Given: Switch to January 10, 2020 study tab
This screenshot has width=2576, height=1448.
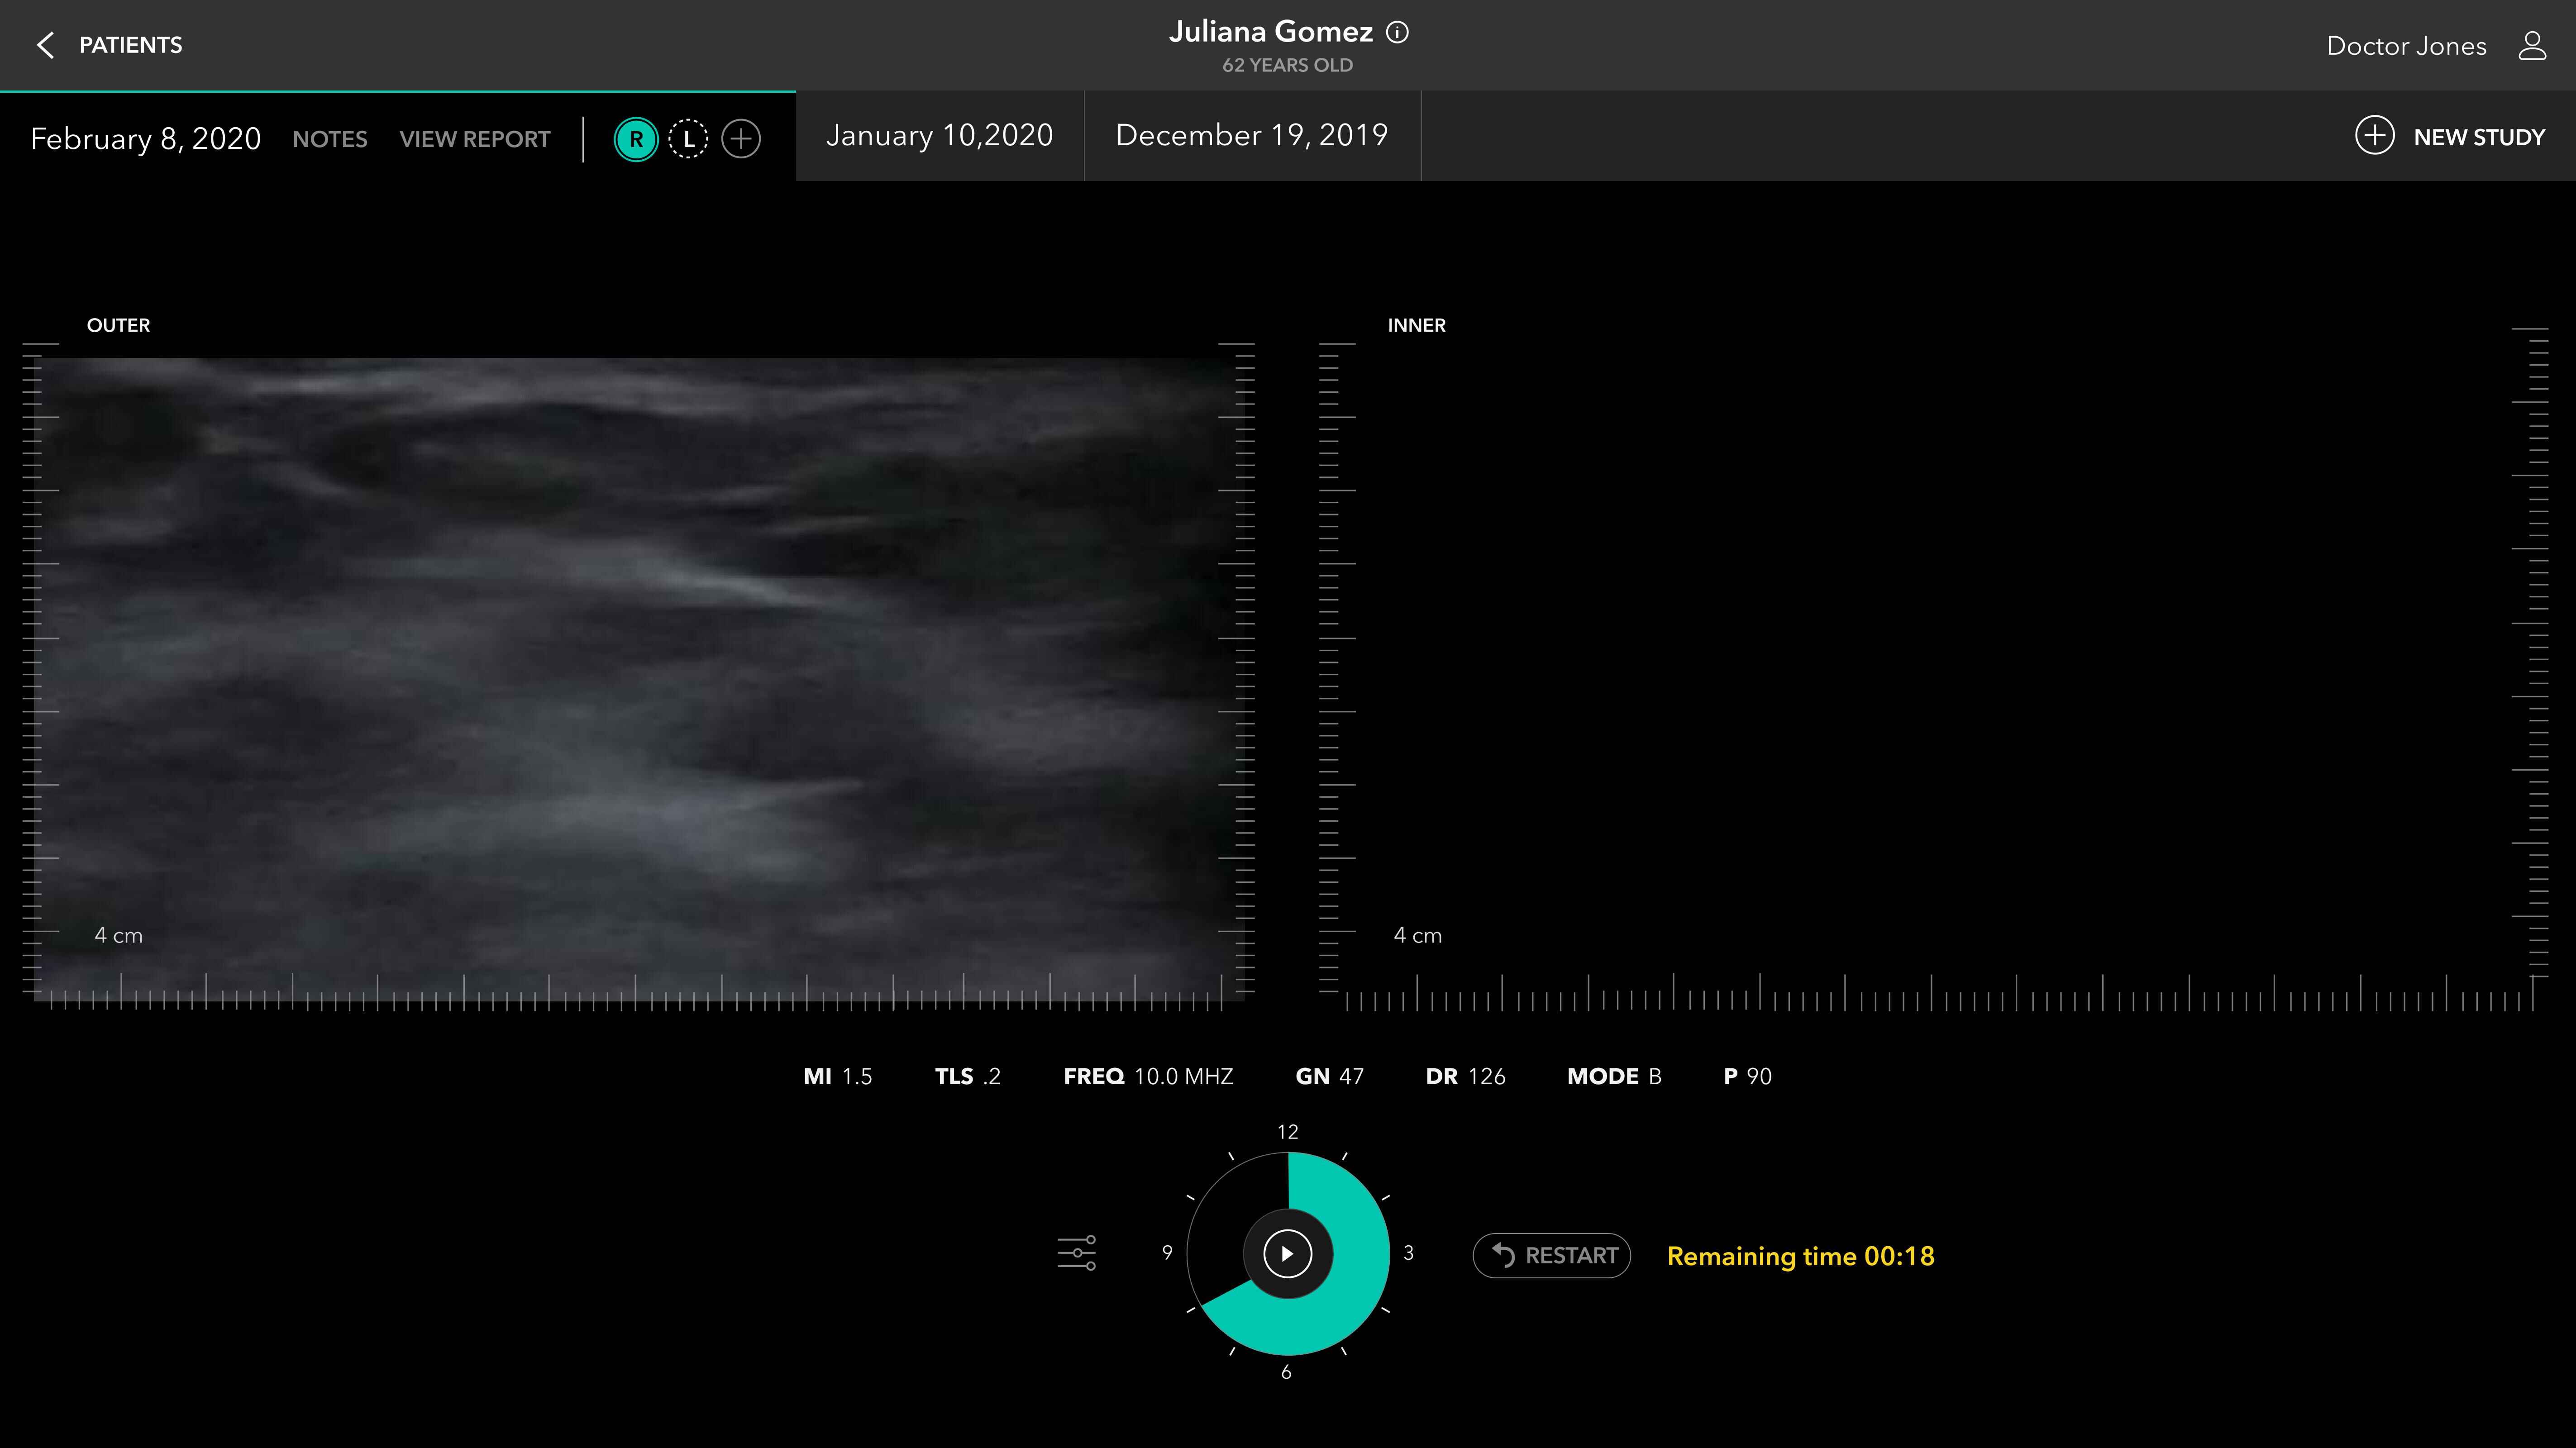Looking at the screenshot, I should pyautogui.click(x=939, y=136).
